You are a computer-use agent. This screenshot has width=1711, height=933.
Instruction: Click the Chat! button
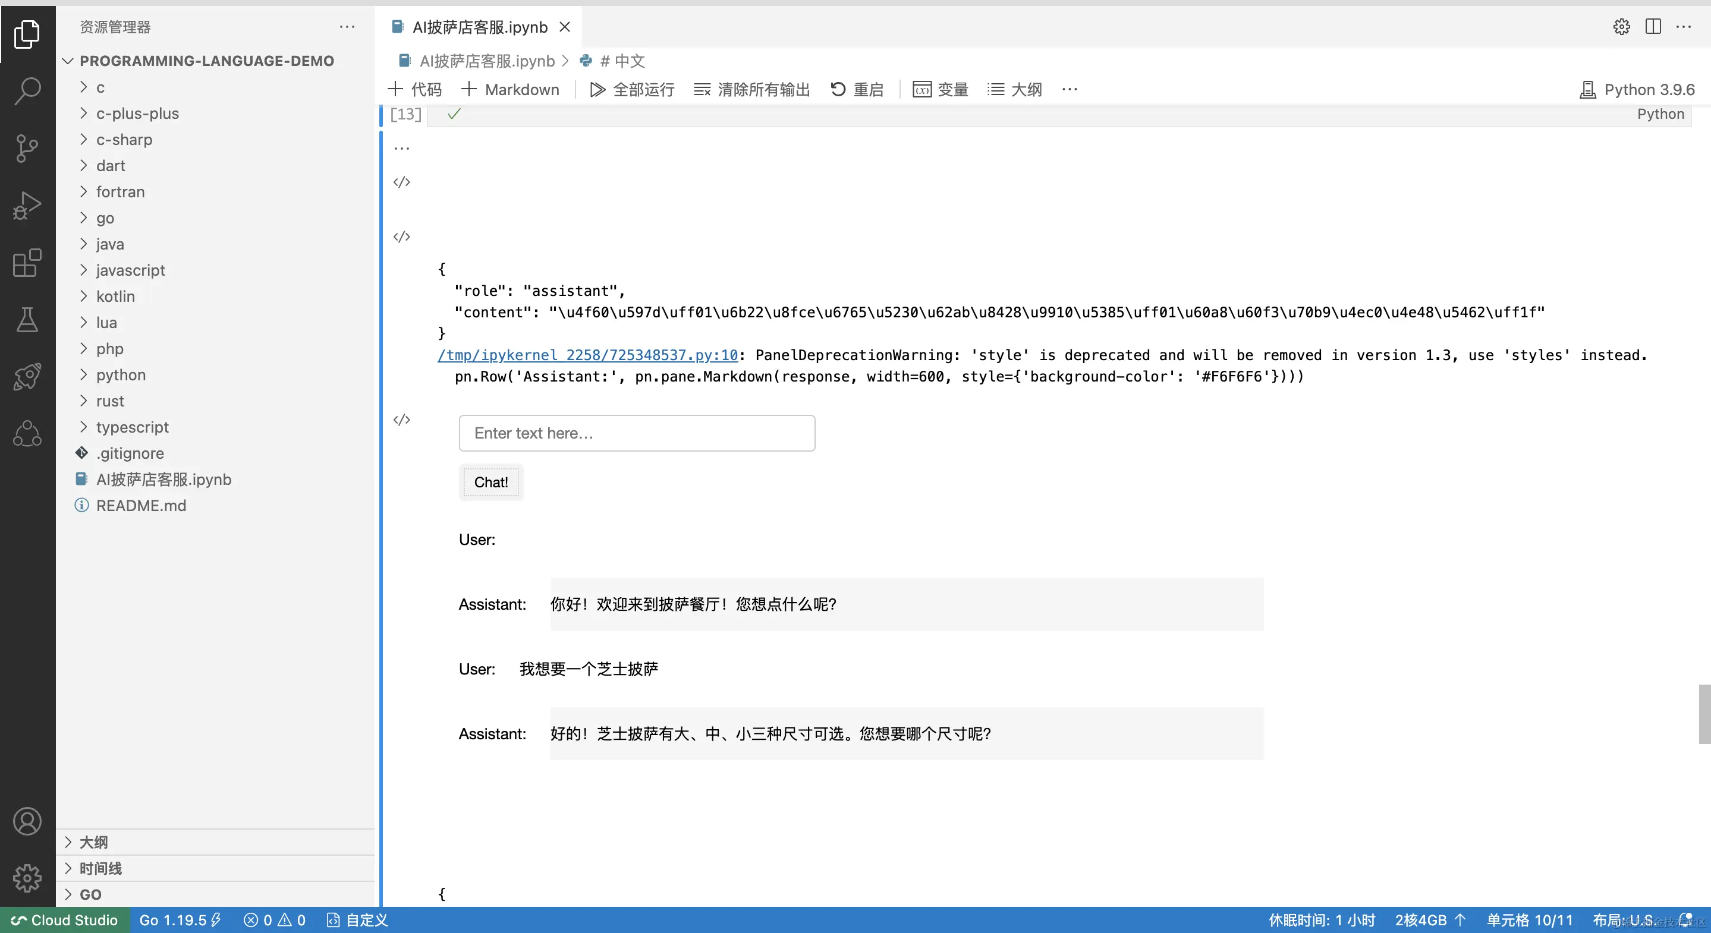491,482
